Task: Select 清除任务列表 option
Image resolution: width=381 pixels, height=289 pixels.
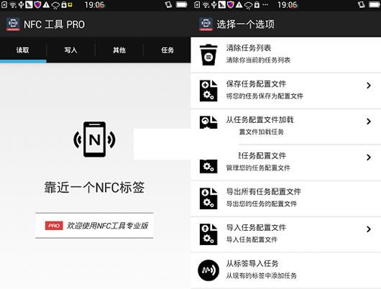Action: (x=286, y=55)
